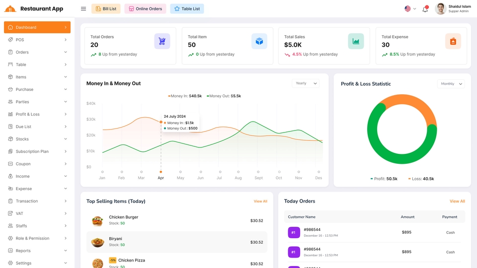Toggle the Profit legend on donut chart
The width and height of the screenshot is (477, 268).
click(x=384, y=179)
